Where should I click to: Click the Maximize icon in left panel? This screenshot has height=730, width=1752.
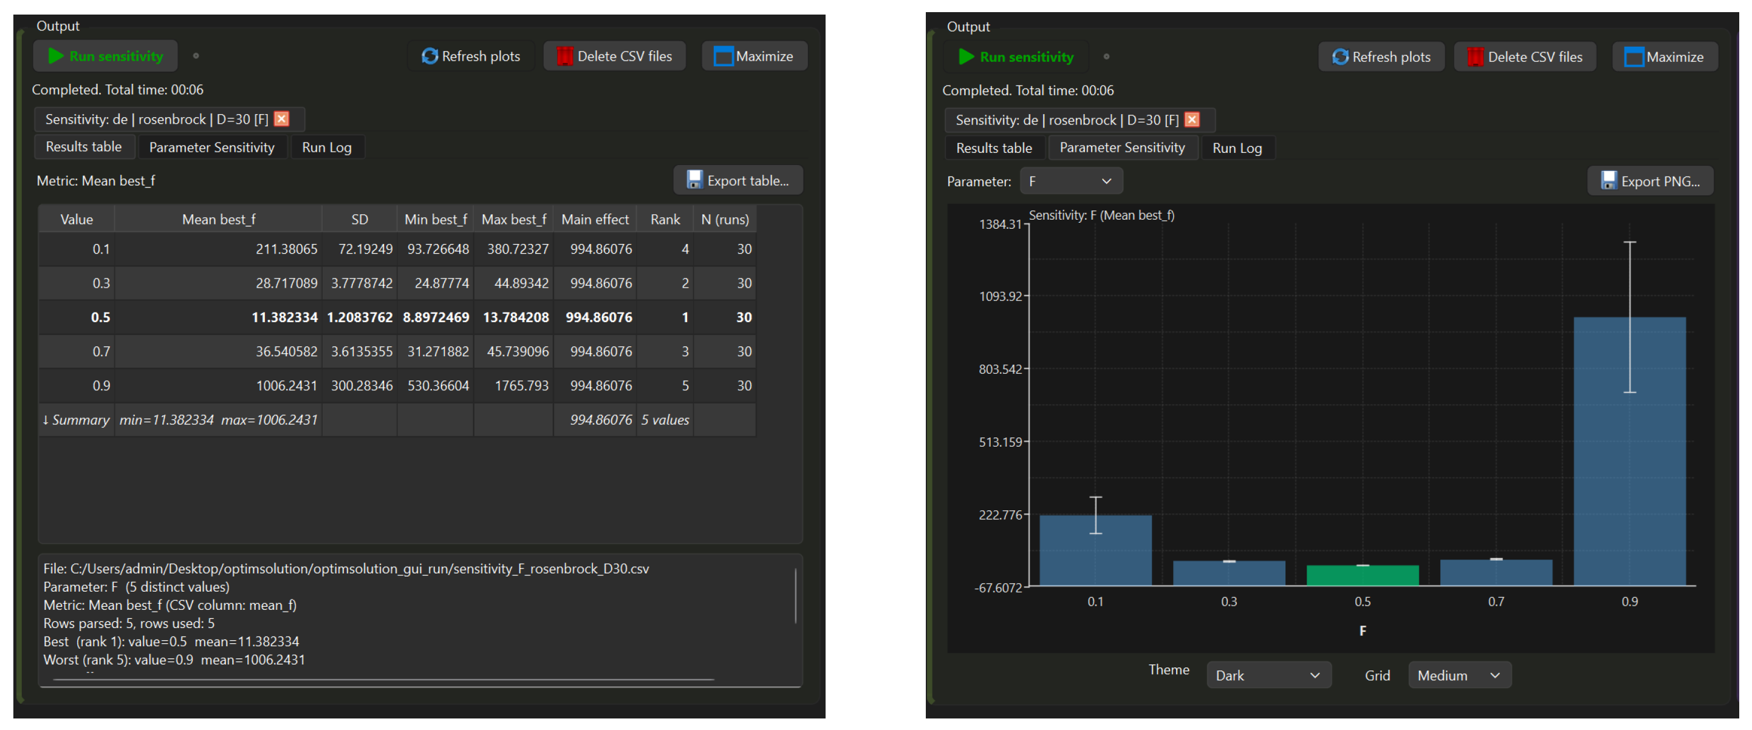tap(724, 56)
